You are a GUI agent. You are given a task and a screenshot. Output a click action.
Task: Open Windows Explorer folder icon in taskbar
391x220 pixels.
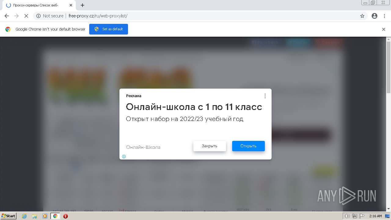(35, 216)
